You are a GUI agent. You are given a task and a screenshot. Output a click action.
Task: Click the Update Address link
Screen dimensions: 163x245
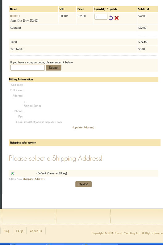click(x=83, y=127)
